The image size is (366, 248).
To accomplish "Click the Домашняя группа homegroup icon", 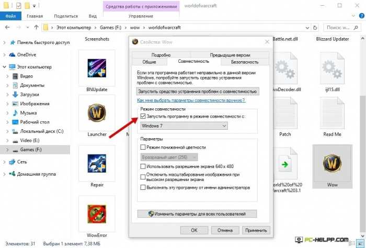I will (12, 174).
